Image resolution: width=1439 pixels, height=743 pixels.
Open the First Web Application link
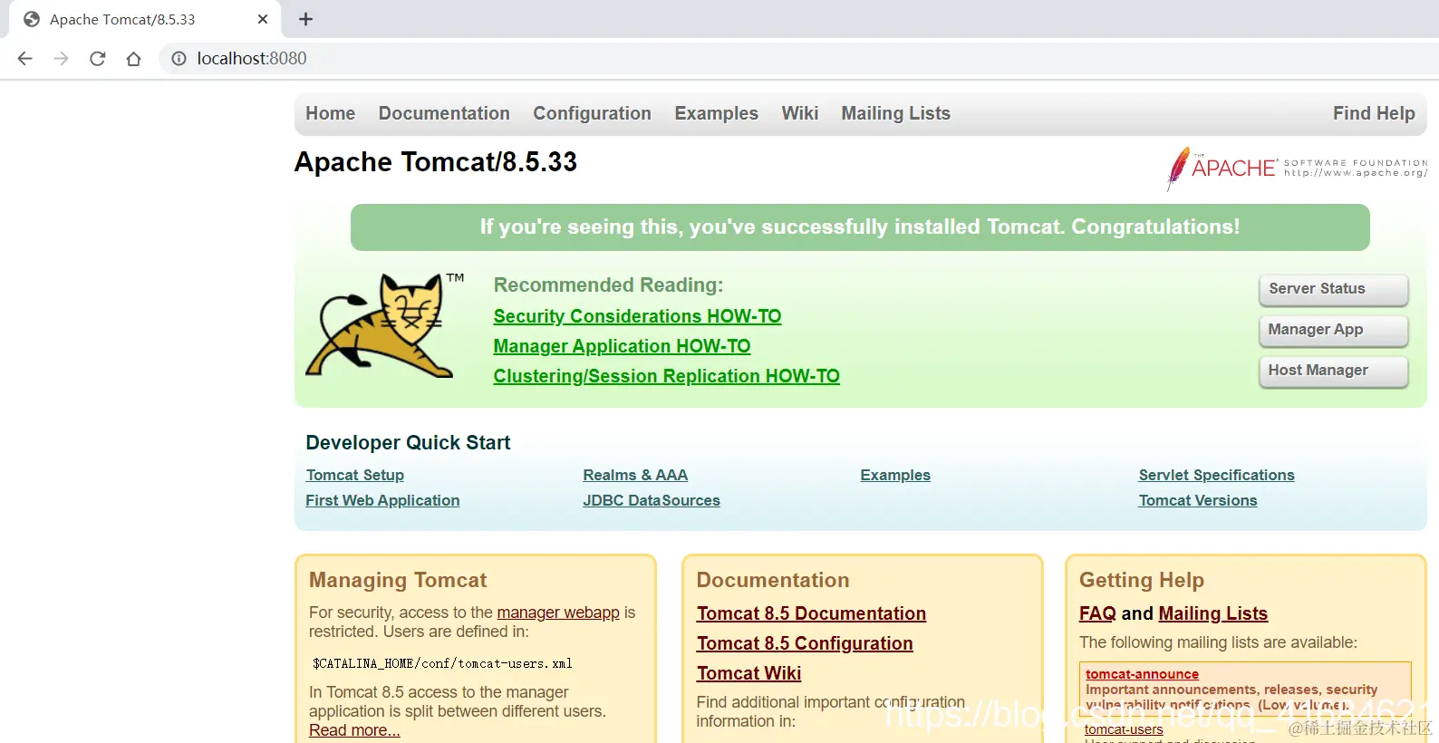(x=382, y=500)
